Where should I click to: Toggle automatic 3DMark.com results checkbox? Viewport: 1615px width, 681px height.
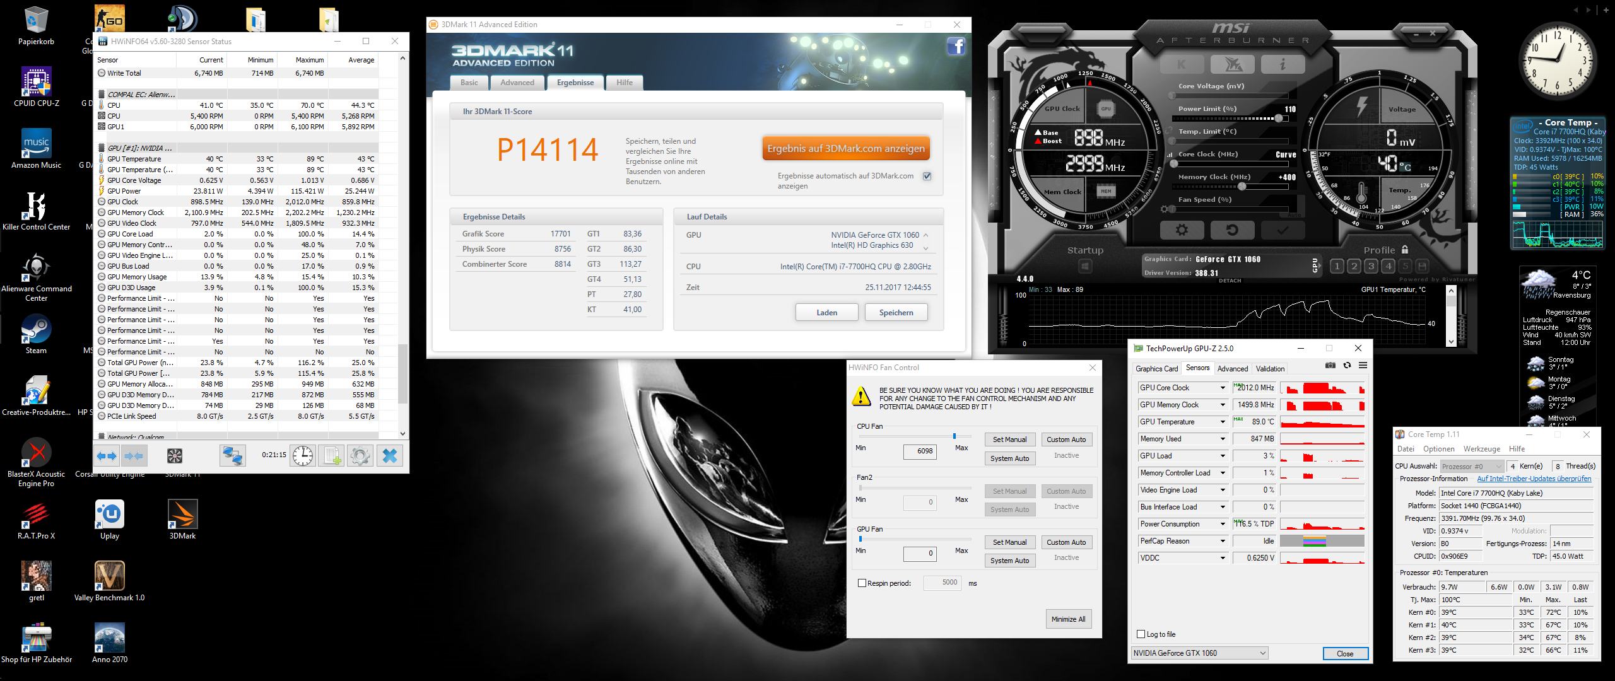[x=927, y=176]
